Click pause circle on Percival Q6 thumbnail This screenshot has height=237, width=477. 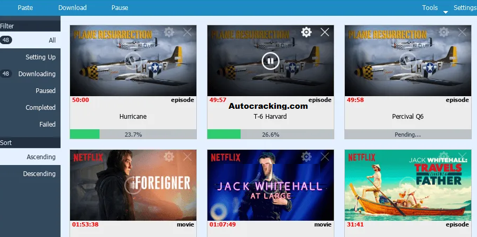408,61
